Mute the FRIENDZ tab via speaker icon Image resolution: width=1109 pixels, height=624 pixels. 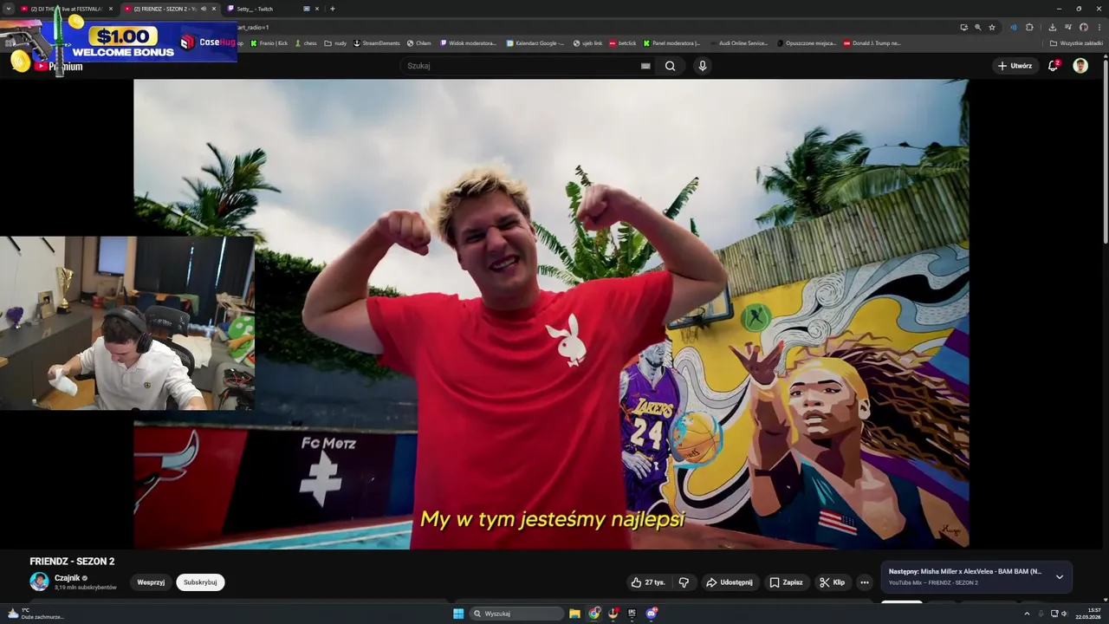(x=204, y=9)
